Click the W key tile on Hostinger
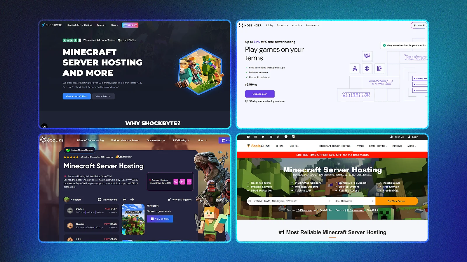Viewport: 467px width, 262px height. pos(367,56)
